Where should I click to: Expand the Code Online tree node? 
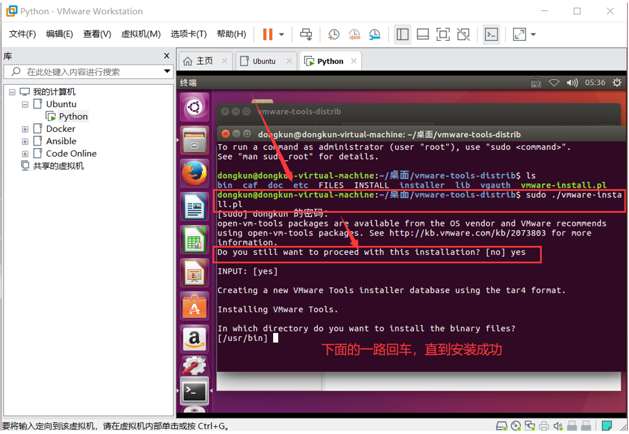(25, 154)
